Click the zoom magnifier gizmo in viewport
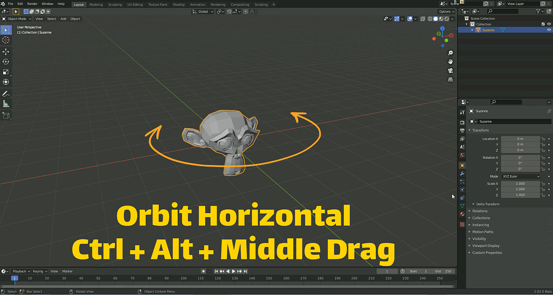 (x=450, y=53)
